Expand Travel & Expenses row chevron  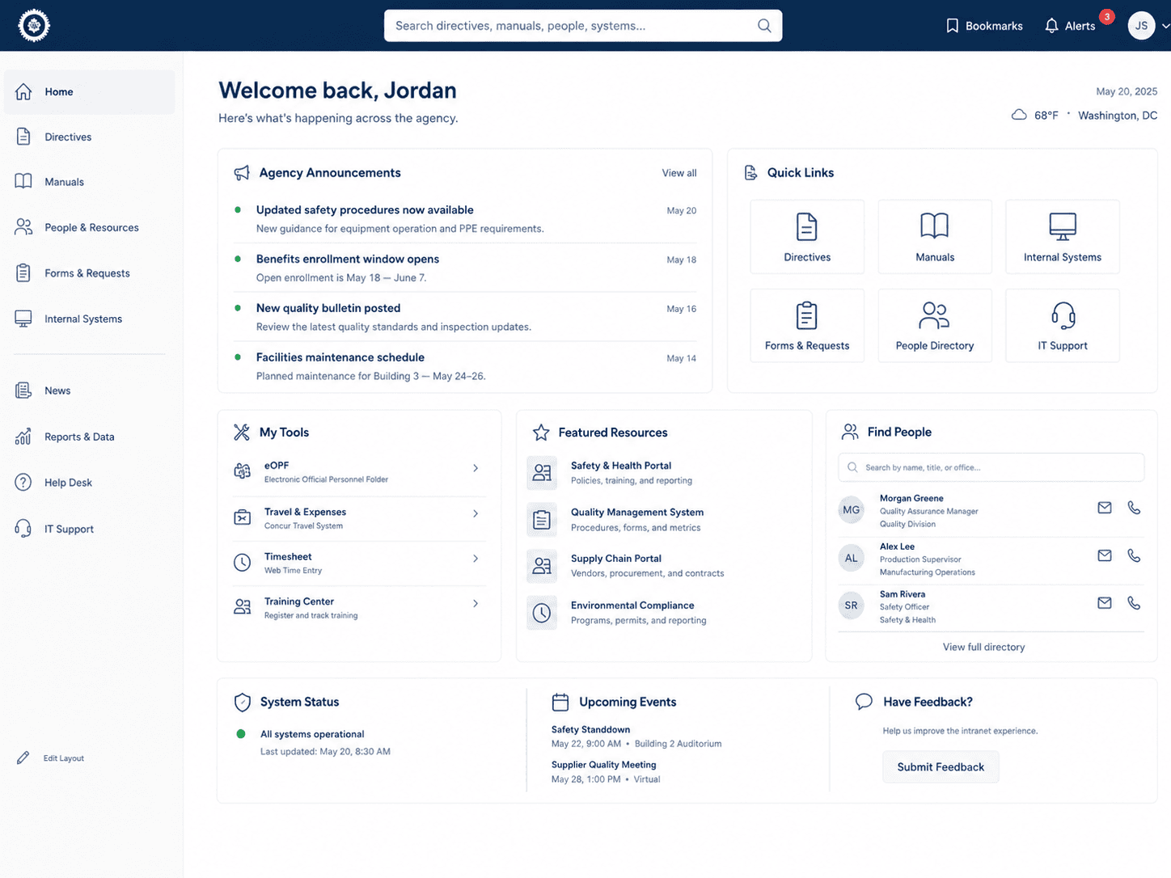[x=476, y=513]
